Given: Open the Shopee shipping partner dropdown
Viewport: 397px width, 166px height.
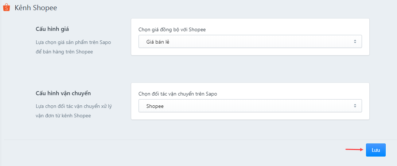Looking at the screenshot, I should pyautogui.click(x=250, y=106).
